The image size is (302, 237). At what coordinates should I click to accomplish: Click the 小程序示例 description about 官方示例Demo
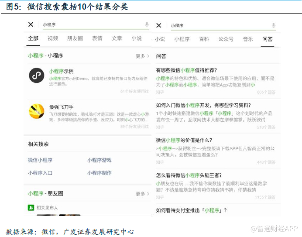[x=98, y=81]
